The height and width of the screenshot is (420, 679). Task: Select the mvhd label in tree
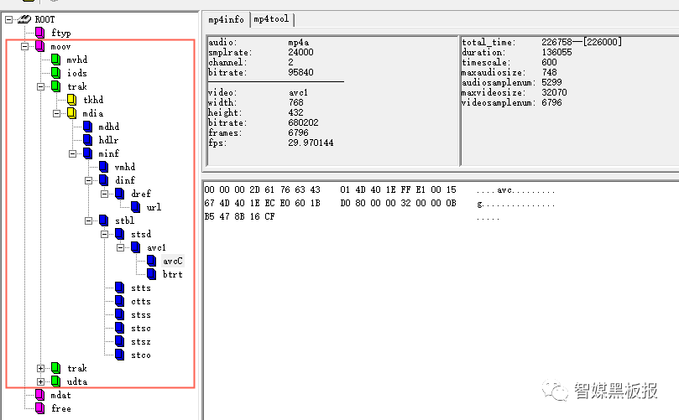(x=77, y=60)
